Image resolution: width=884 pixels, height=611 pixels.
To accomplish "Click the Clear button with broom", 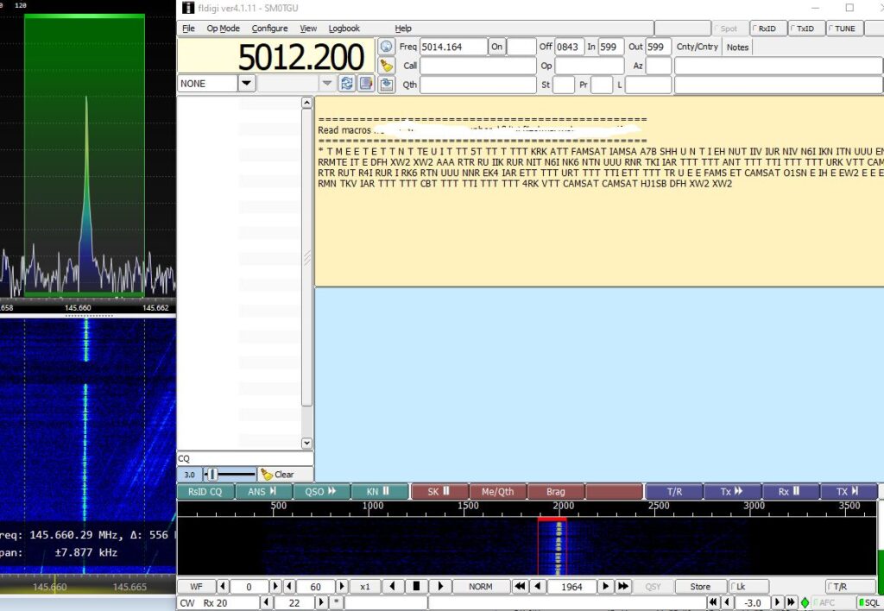I will point(285,475).
